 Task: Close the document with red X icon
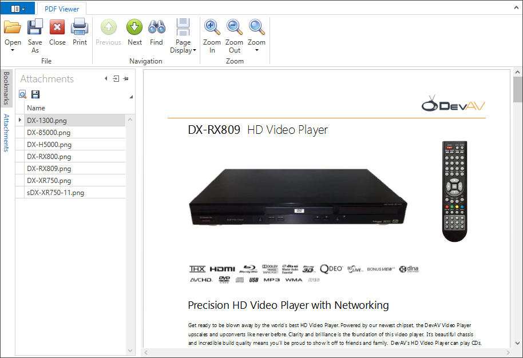tap(57, 27)
